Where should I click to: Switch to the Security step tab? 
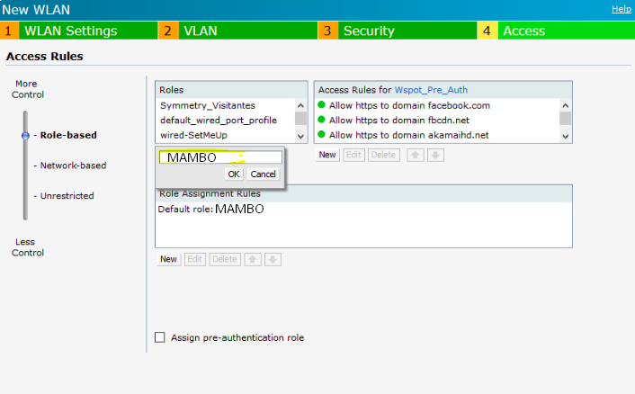click(x=369, y=31)
